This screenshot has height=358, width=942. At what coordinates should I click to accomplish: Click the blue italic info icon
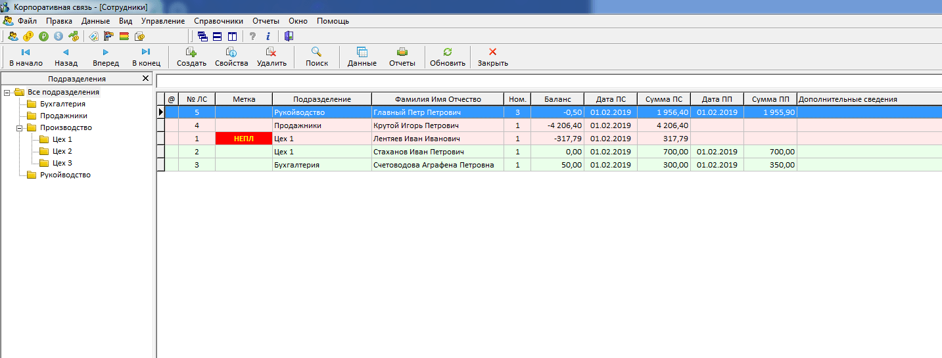(268, 36)
